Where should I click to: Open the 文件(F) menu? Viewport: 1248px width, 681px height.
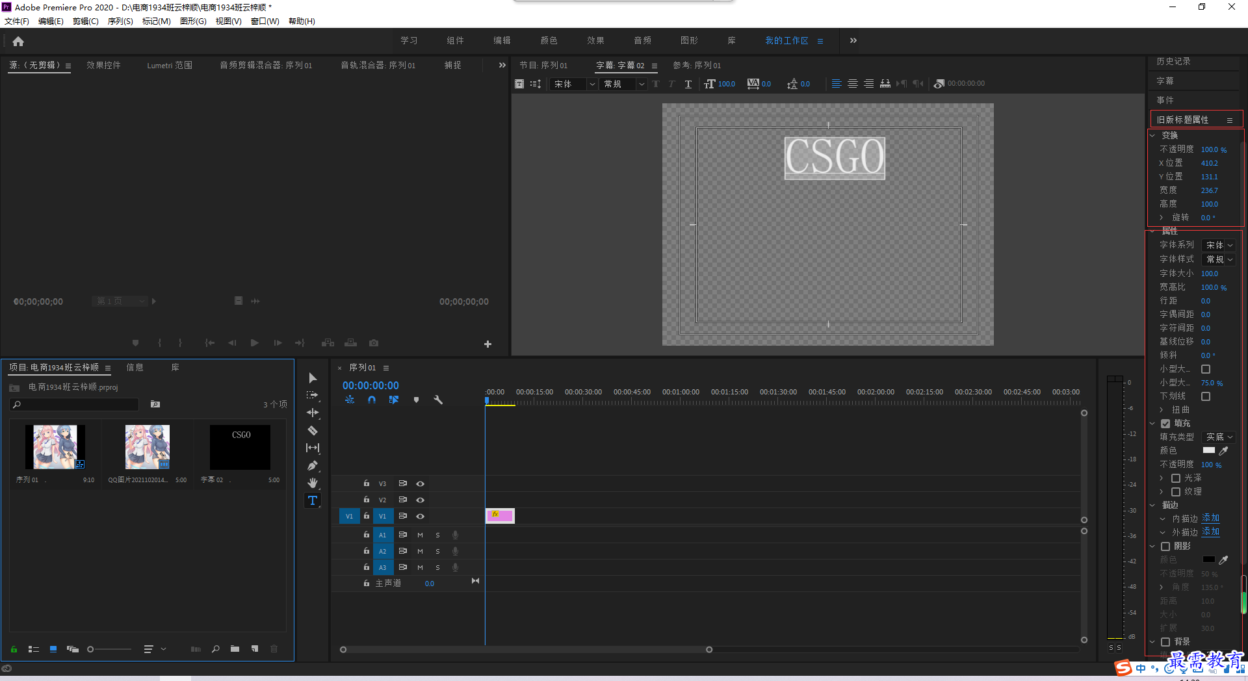[x=17, y=21]
